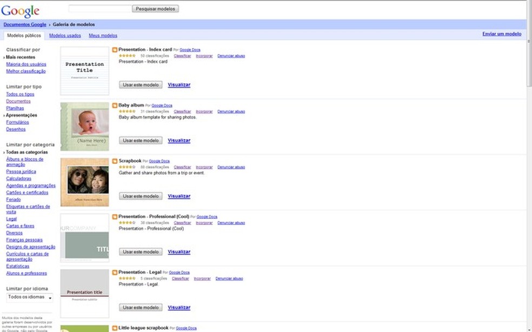
Task: Filter type by Todos os tipos
Action: (20, 94)
